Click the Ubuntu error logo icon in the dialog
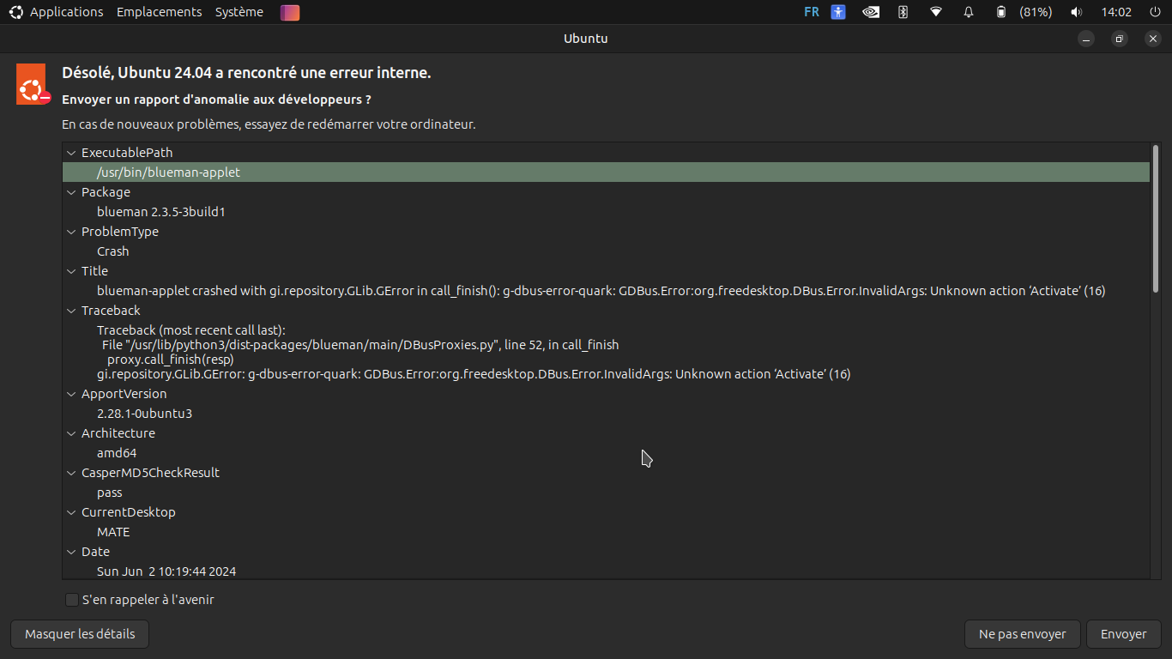 point(33,84)
